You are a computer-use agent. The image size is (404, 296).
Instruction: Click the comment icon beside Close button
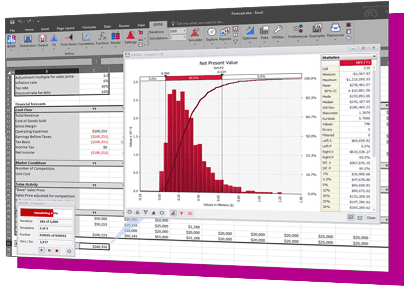[351, 217]
